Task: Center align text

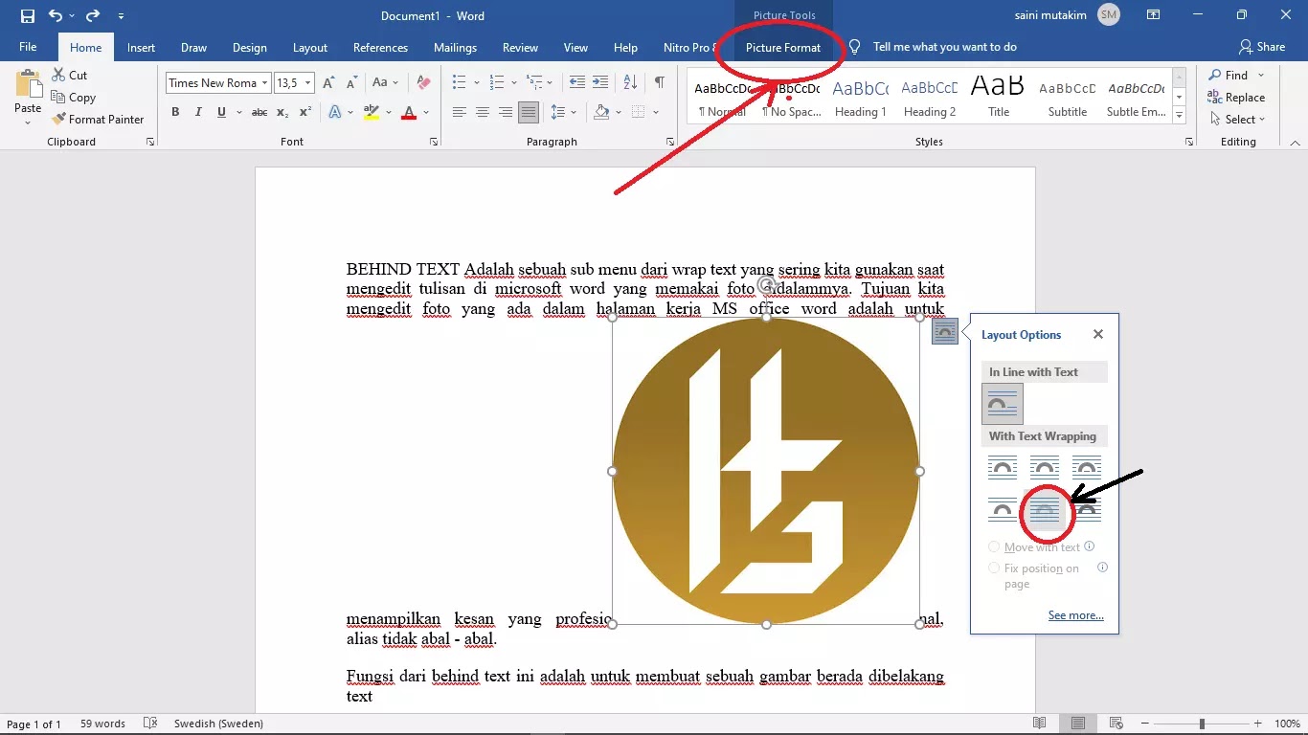Action: [x=483, y=112]
